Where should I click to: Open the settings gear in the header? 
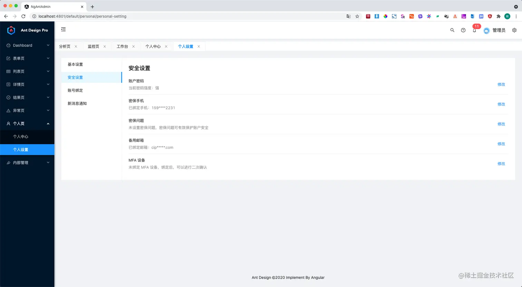(x=514, y=30)
